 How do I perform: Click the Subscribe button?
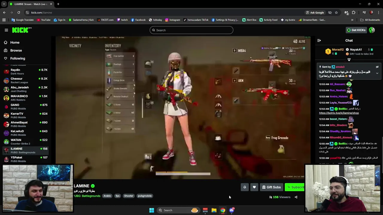[x=295, y=187]
